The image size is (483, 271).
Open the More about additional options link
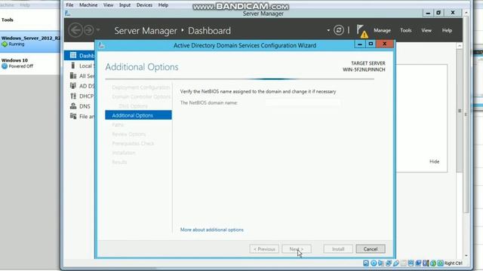pyautogui.click(x=212, y=230)
